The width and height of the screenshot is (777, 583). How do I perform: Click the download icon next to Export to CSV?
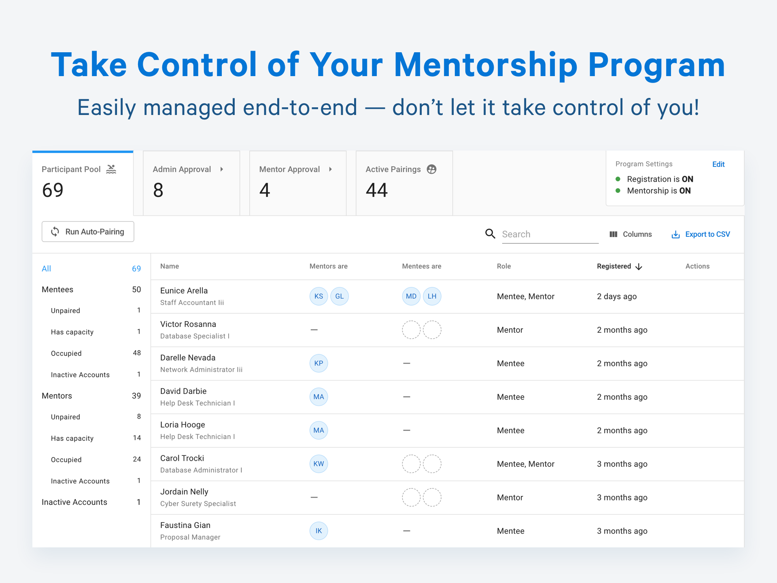[675, 234]
